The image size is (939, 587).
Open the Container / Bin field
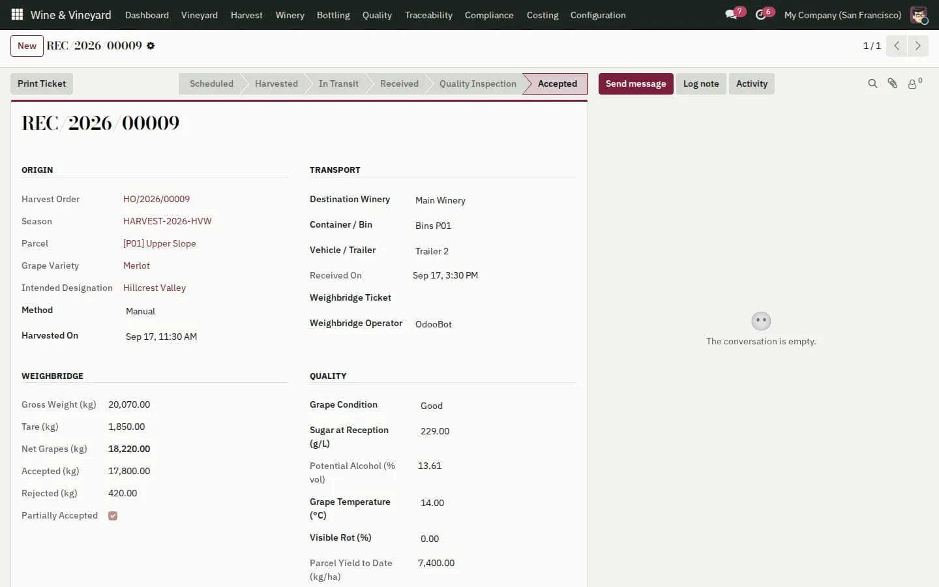click(496, 226)
